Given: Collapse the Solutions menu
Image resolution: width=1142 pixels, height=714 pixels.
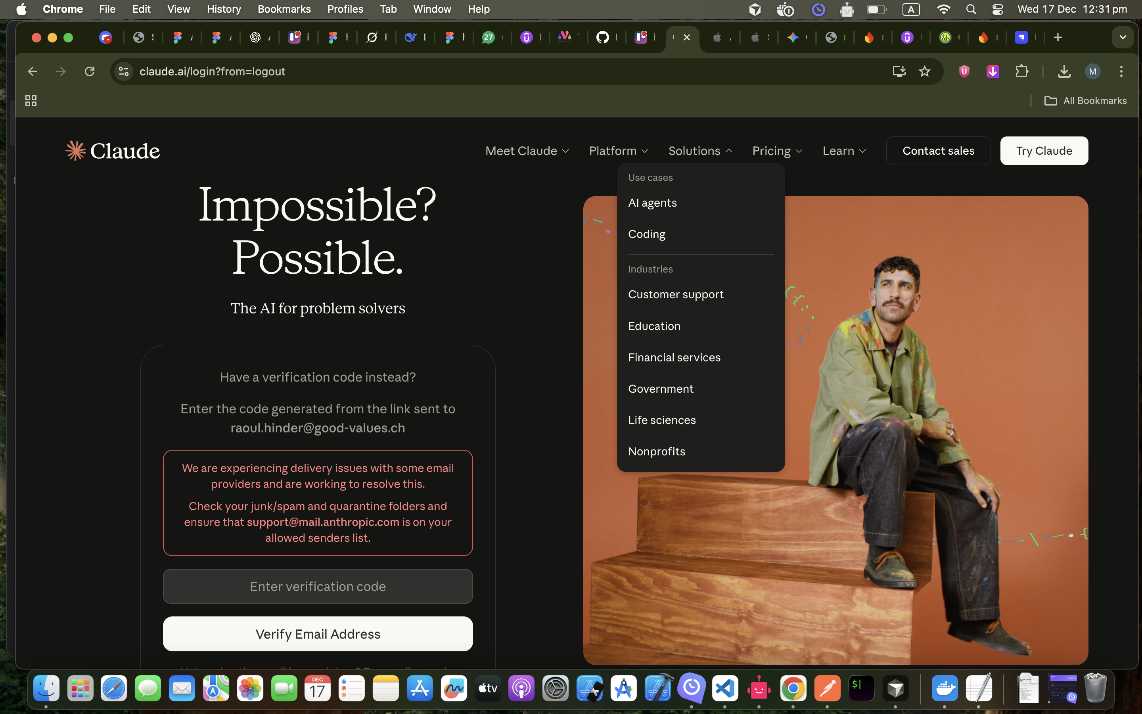Looking at the screenshot, I should pos(700,151).
